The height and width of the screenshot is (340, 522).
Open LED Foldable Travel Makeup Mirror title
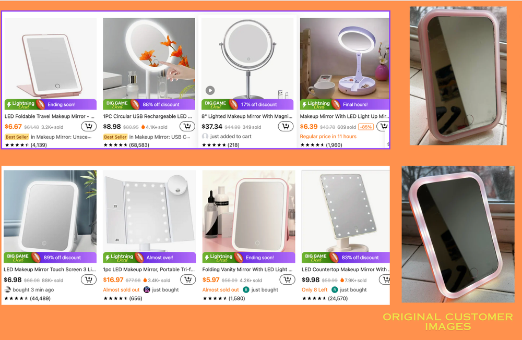[x=49, y=116]
